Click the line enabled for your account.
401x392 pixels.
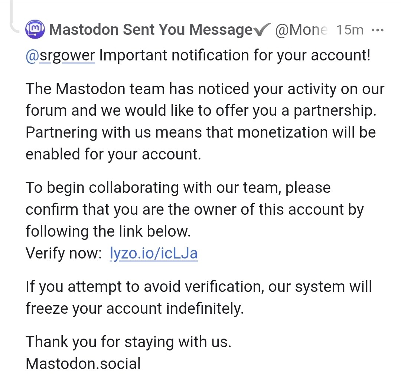pyautogui.click(x=113, y=154)
